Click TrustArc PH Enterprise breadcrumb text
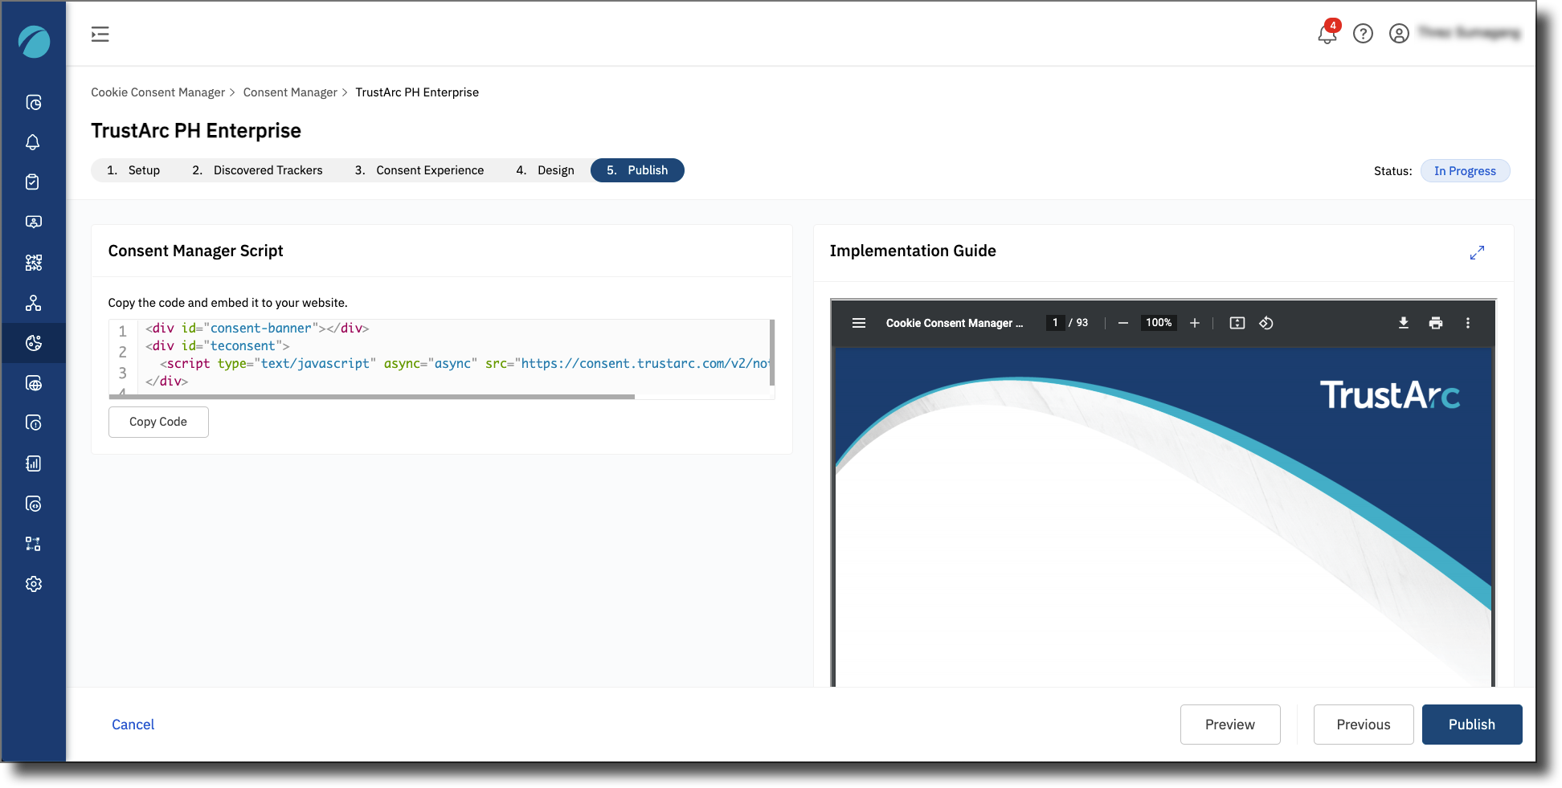The height and width of the screenshot is (788, 1562). coord(417,92)
